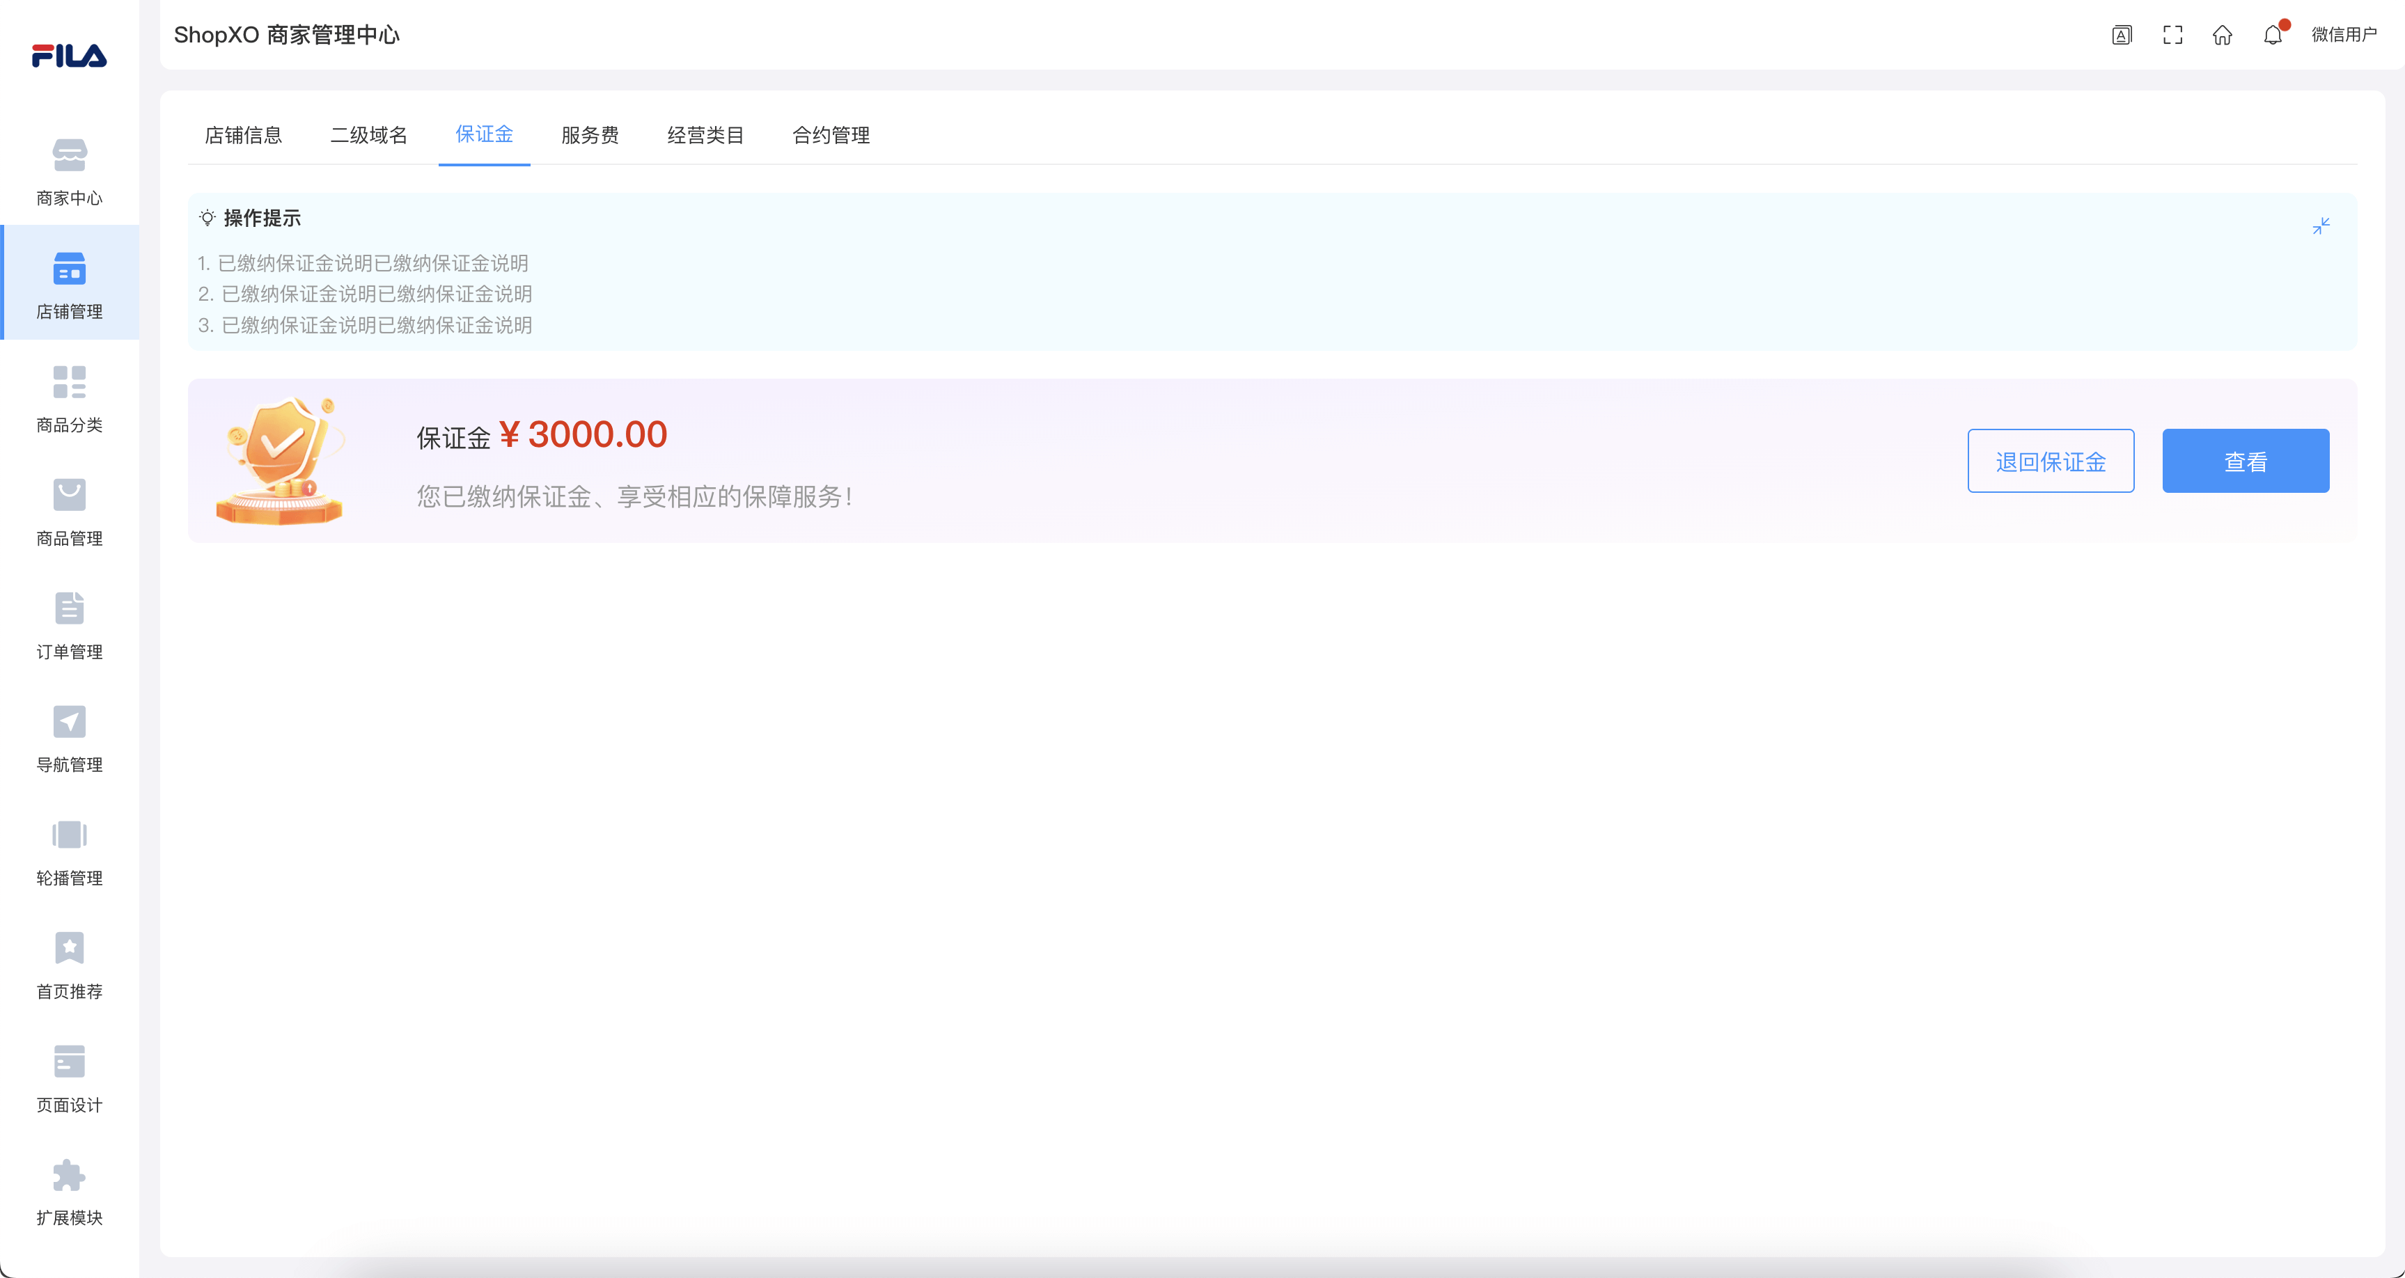Click the 查看 button
The width and height of the screenshot is (2405, 1278).
2246,461
